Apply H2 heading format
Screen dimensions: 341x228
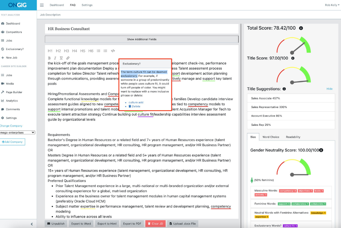(x=58, y=51)
